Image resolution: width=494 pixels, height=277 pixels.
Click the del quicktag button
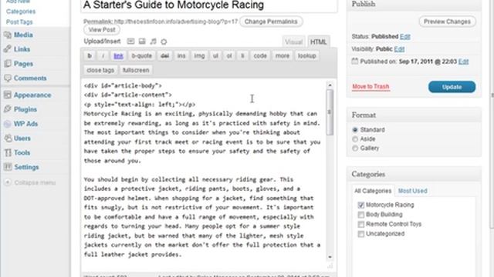pyautogui.click(x=164, y=56)
